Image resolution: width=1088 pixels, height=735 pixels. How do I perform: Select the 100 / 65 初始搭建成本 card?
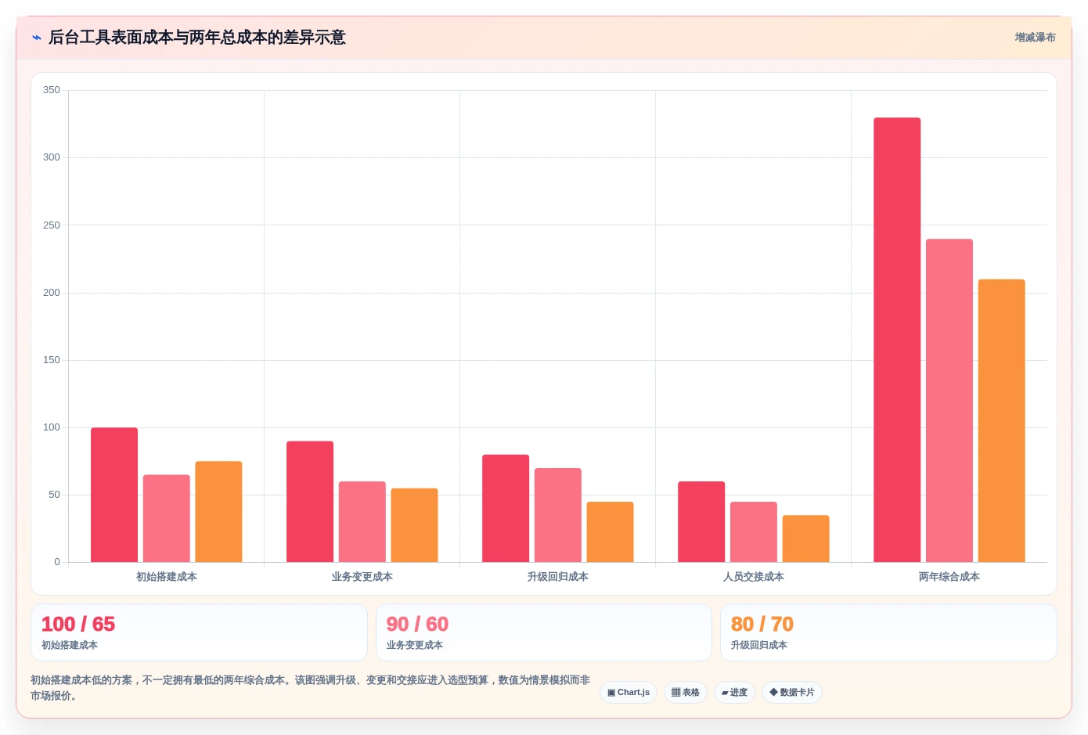199,632
